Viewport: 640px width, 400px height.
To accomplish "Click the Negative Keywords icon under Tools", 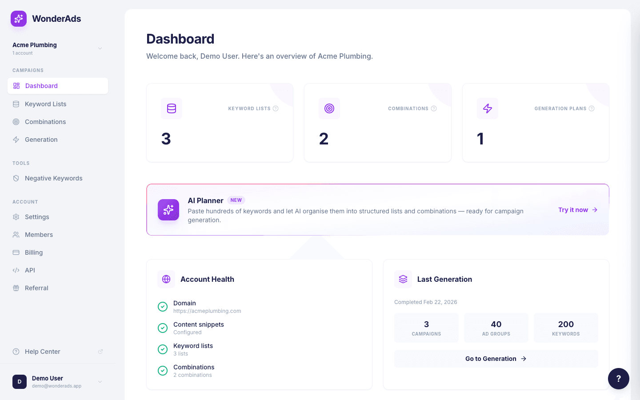I will point(16,178).
